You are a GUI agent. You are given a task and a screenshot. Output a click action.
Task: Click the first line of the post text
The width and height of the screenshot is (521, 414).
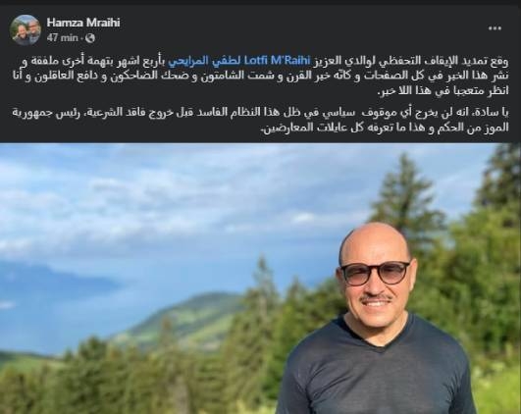tap(261, 61)
